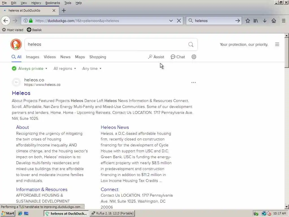Expand the Always private dropdown
The height and width of the screenshot is (217, 289).
point(29,68)
